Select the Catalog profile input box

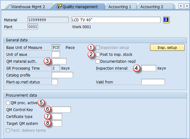[62, 75]
